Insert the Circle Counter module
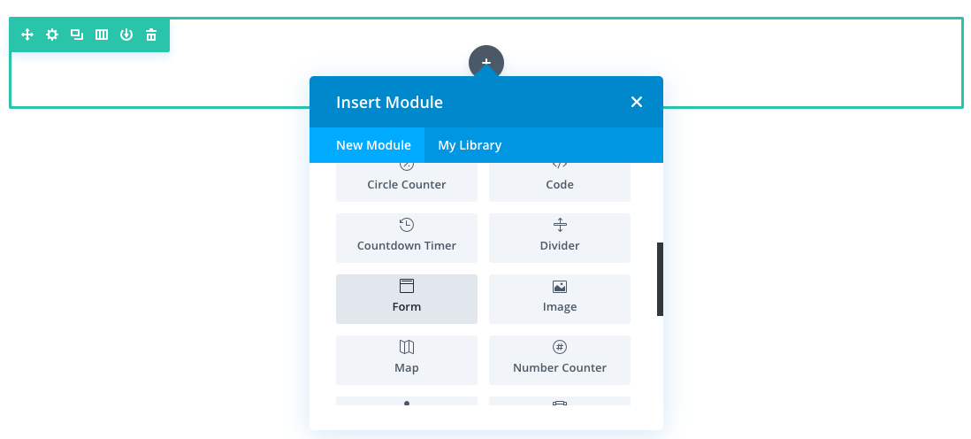 point(407,182)
